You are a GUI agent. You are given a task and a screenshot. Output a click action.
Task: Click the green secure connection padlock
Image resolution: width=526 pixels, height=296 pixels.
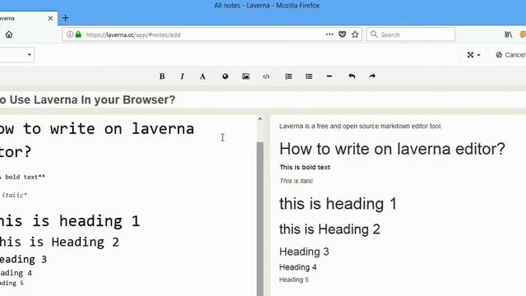point(79,35)
